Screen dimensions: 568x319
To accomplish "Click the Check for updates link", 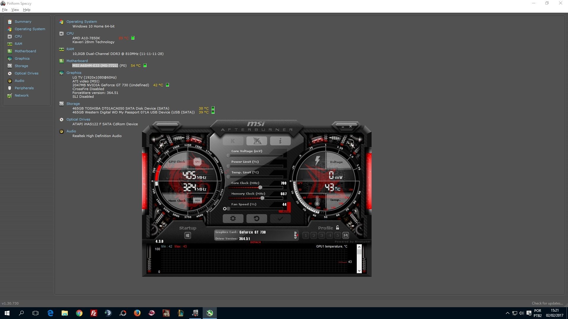I will (x=547, y=303).
